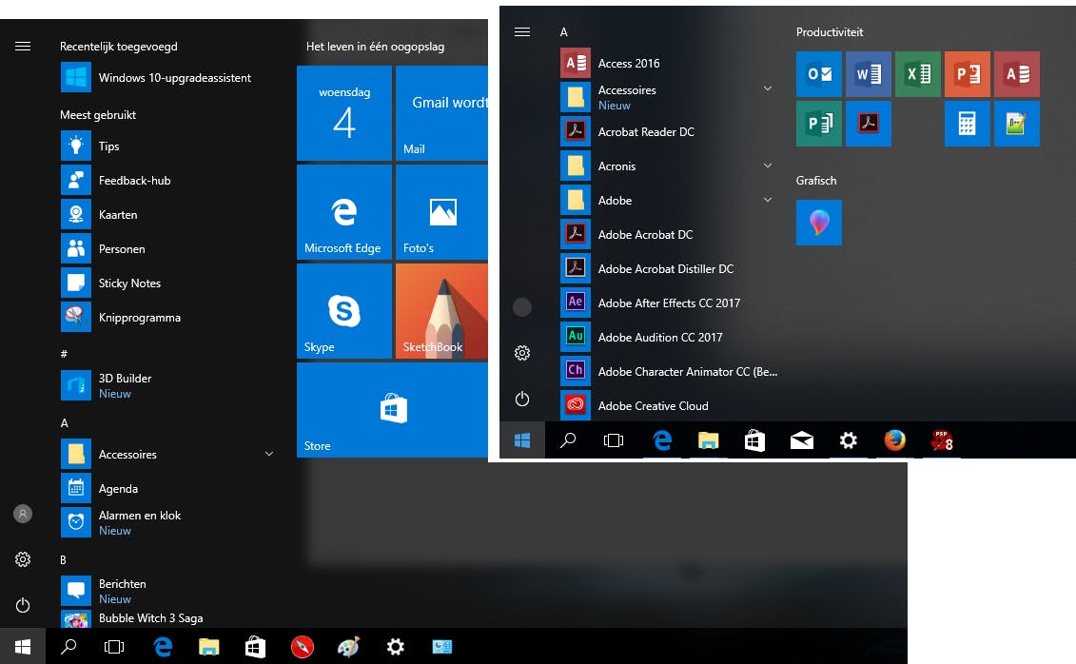
Task: Open the Calculator tile
Action: tap(967, 124)
